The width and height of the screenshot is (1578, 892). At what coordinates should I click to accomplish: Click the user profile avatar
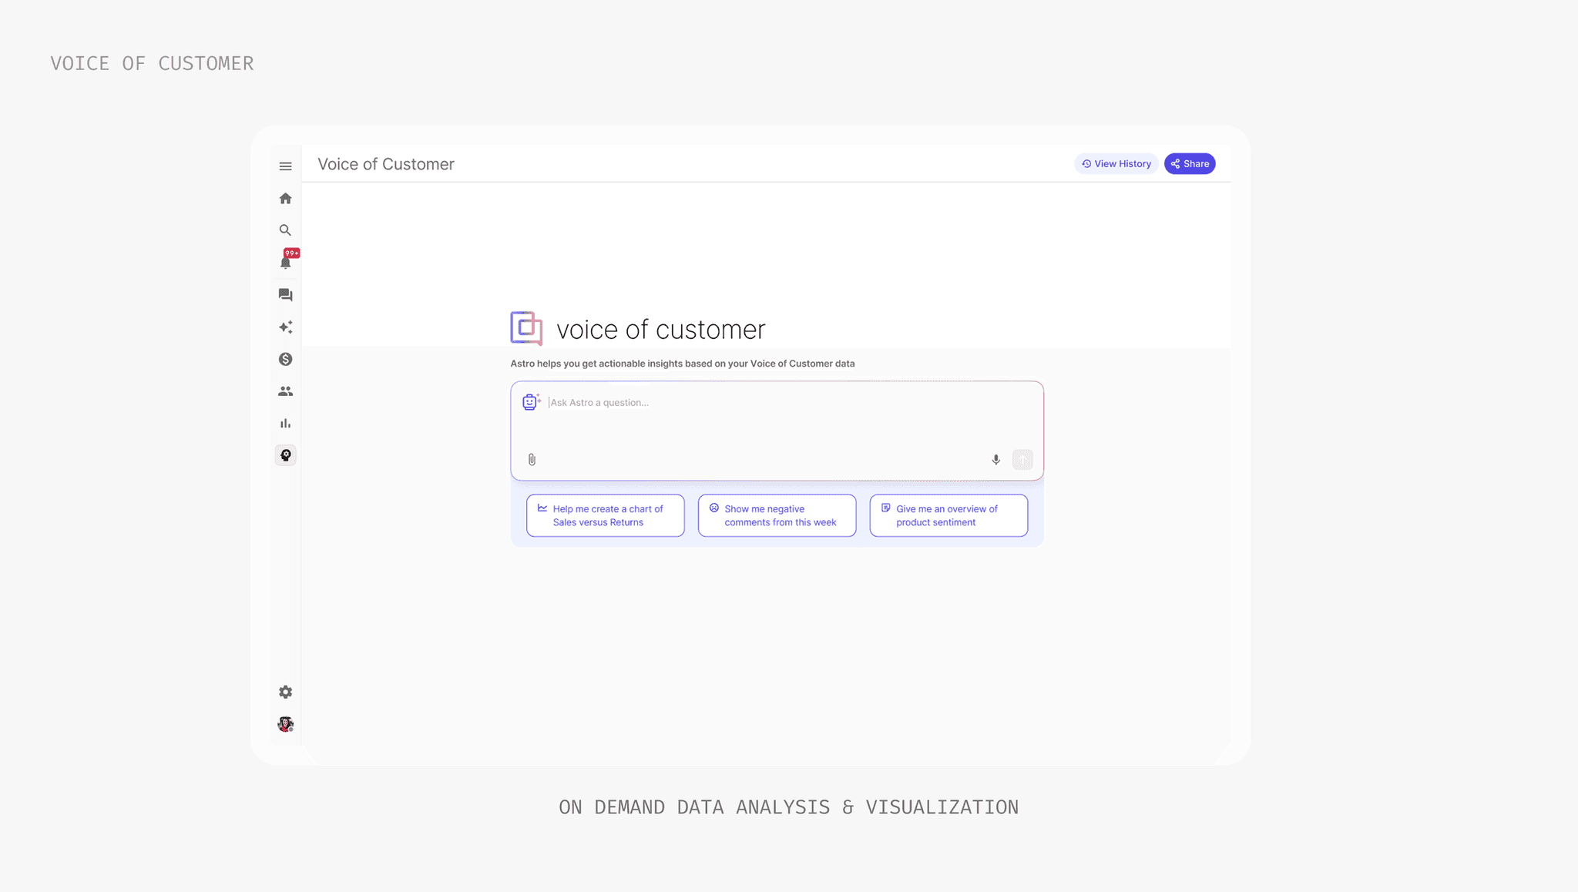pyautogui.click(x=285, y=724)
